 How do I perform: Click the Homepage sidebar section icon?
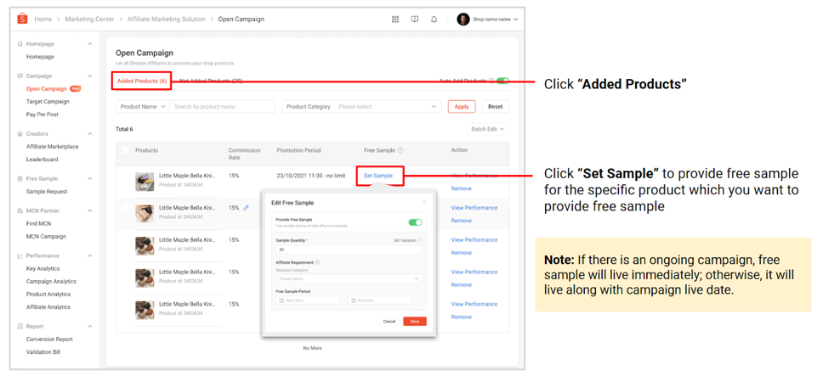pyautogui.click(x=20, y=44)
